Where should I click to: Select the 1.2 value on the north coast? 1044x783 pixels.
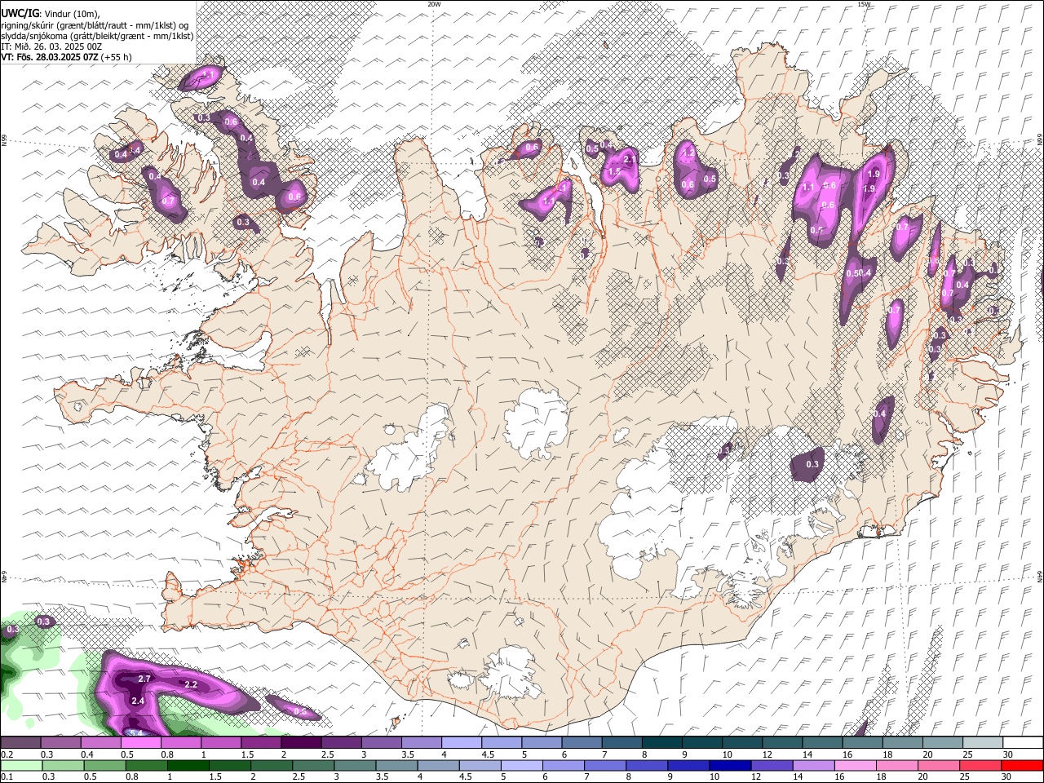point(688,153)
